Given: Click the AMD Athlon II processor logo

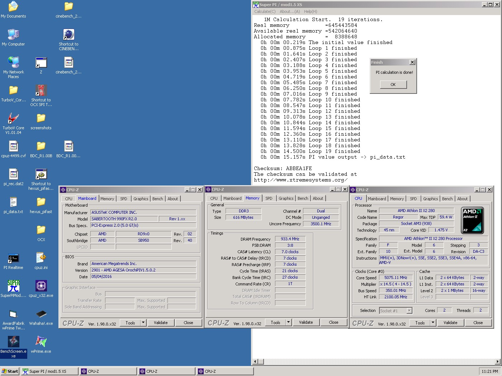Looking at the screenshot, I should [x=472, y=221].
